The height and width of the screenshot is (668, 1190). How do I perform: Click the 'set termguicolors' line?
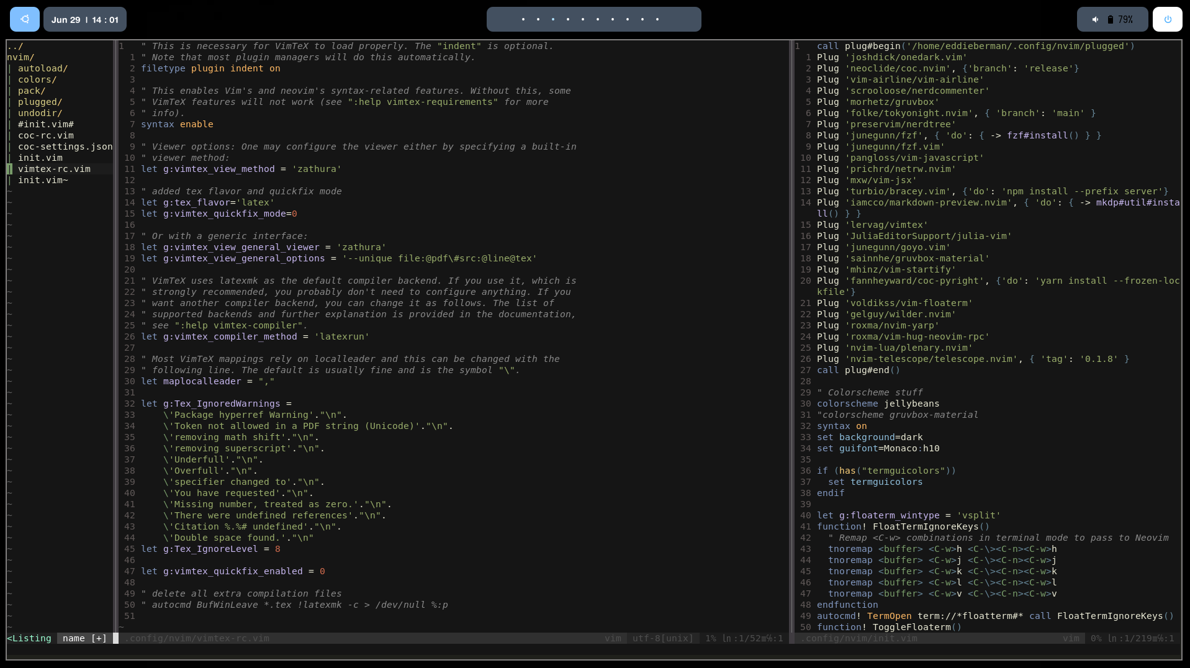875,482
